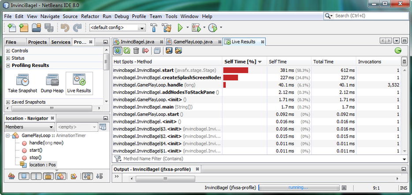The width and height of the screenshot is (412, 195).
Task: Click Save Current View to Image icon
Action: pos(178,51)
